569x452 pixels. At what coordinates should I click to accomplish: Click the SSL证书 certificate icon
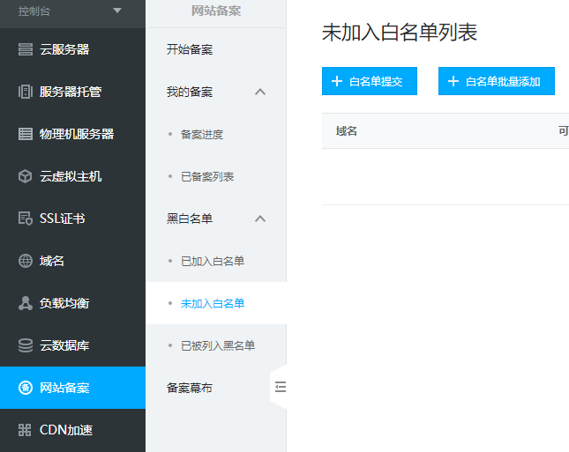[x=25, y=219]
